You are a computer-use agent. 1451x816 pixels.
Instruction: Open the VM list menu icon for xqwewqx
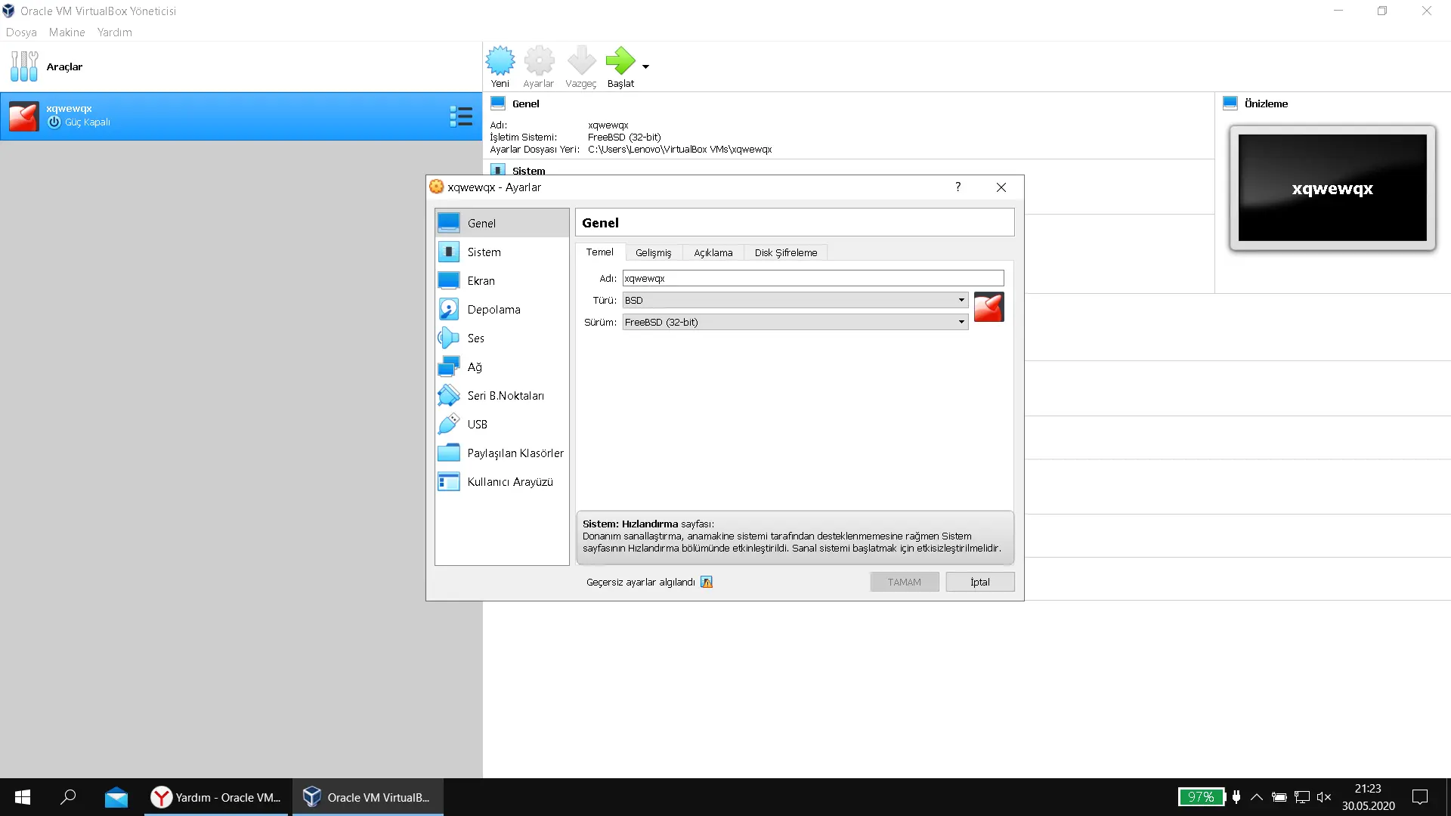pyautogui.click(x=460, y=116)
